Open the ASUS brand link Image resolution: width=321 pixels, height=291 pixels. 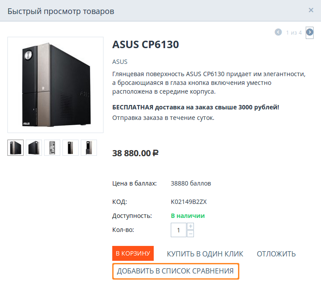coord(120,62)
